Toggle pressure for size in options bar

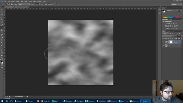tap(58, 4)
